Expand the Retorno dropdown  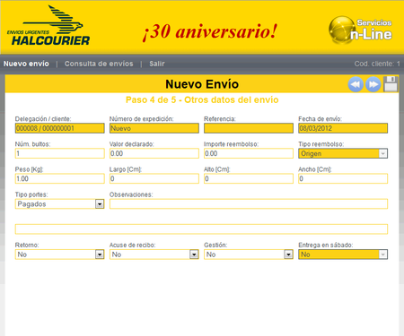pyautogui.click(x=59, y=254)
